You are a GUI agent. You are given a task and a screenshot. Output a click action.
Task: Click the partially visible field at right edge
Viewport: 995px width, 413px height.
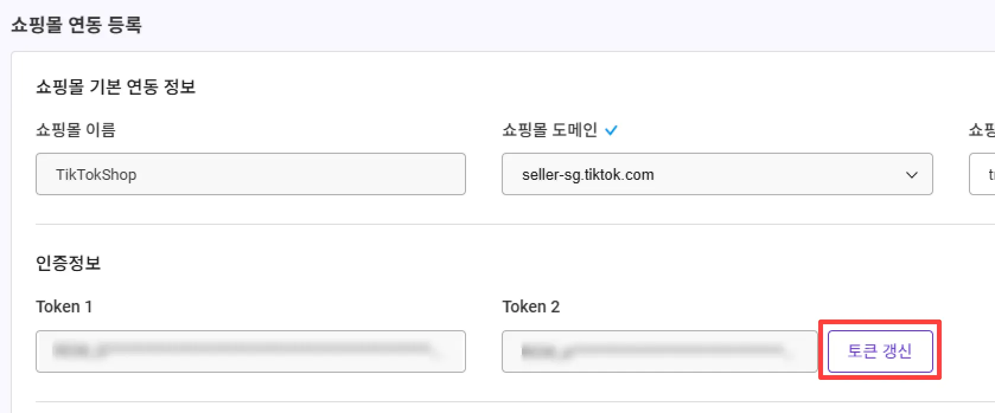983,175
